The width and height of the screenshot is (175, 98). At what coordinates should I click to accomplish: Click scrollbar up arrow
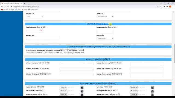[174, 12]
